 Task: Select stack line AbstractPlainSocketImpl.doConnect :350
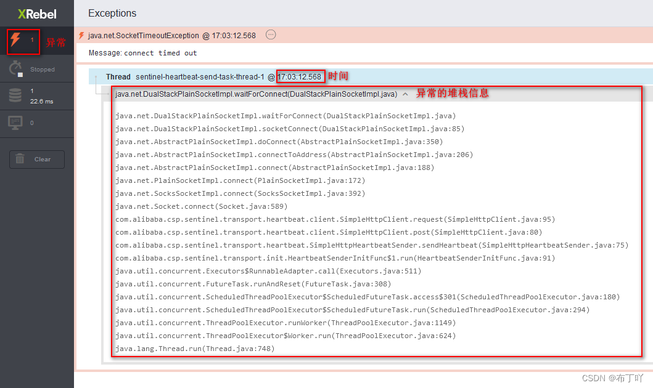coord(279,142)
